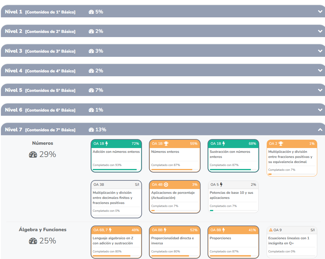Click the target icon on OA 4B card

pyautogui.click(x=166, y=185)
